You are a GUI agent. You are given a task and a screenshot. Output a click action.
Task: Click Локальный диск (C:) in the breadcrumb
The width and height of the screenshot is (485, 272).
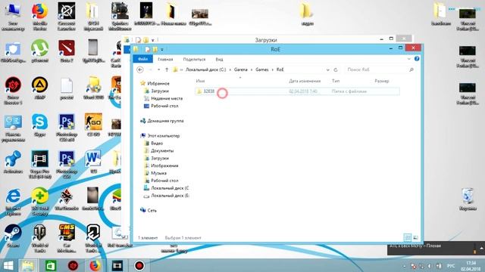(x=205, y=70)
